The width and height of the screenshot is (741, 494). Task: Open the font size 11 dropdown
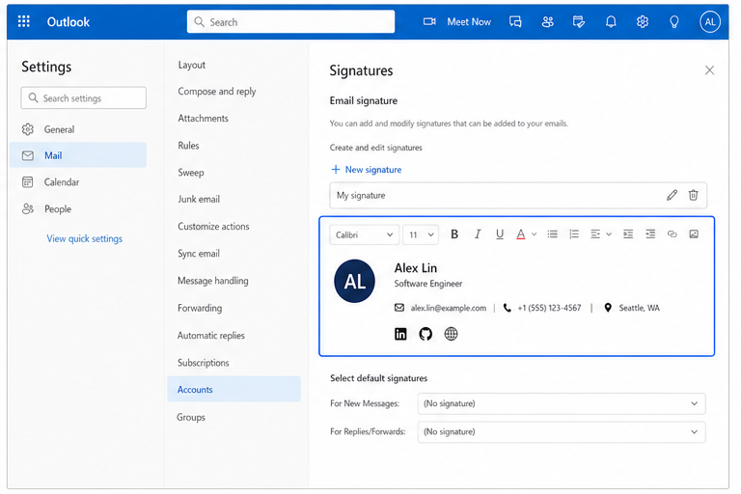(x=421, y=234)
